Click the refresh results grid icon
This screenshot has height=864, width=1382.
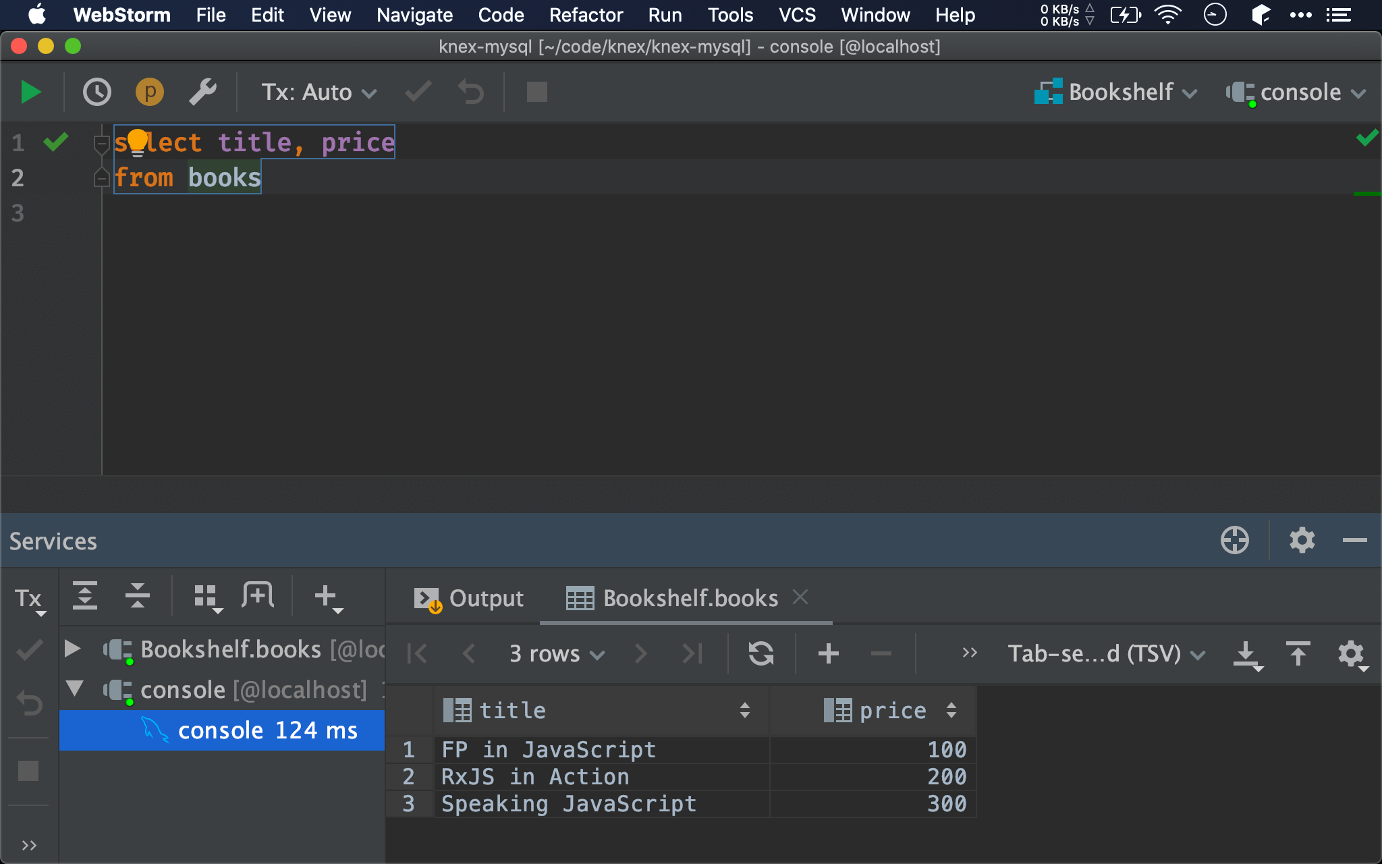(x=761, y=653)
